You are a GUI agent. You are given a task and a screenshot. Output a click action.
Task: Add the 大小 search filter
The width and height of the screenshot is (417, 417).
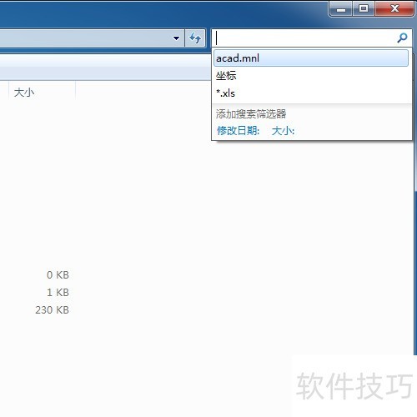click(283, 131)
